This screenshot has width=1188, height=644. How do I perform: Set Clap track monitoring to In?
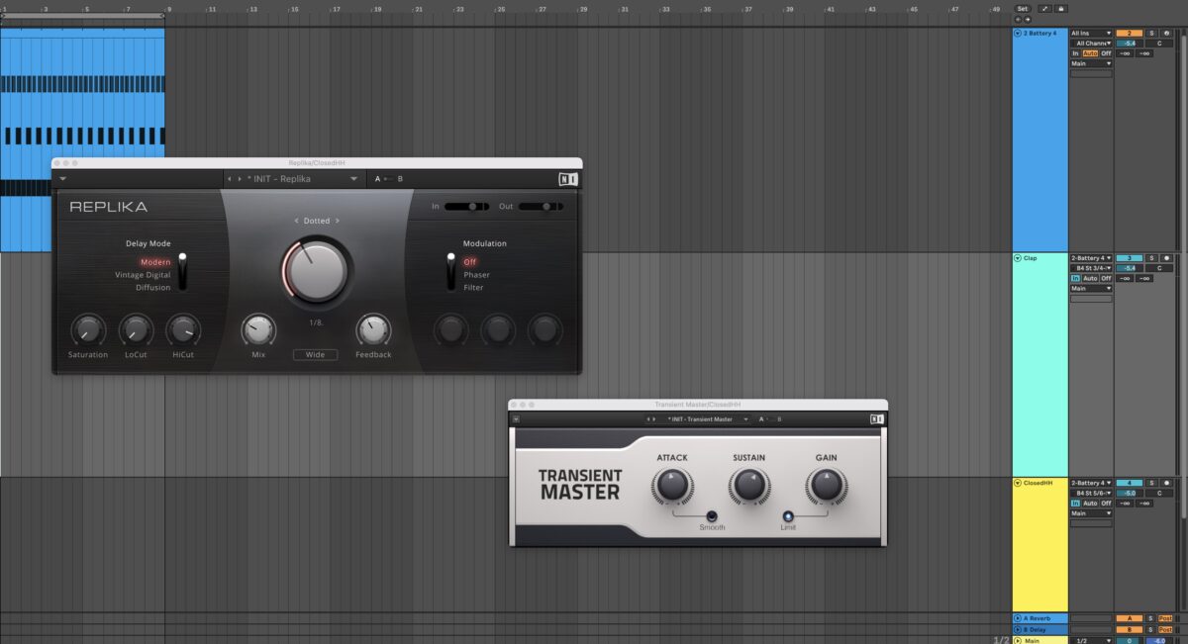[x=1075, y=278]
